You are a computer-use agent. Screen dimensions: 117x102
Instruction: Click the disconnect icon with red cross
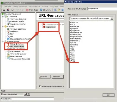(8, 10)
